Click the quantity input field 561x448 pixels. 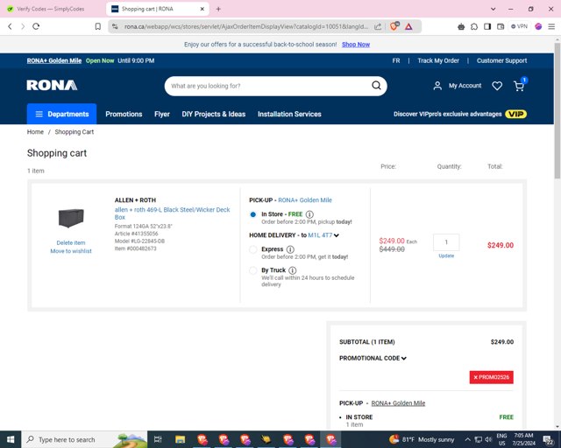[x=446, y=242]
